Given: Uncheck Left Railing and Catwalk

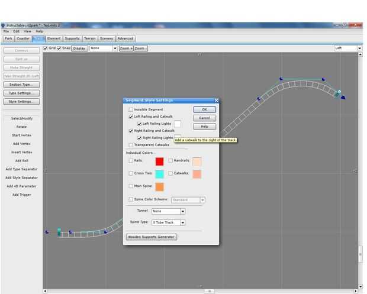Looking at the screenshot, I should pos(131,117).
